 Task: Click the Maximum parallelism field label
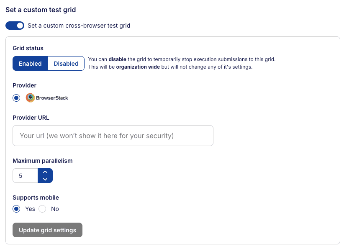coord(43,161)
